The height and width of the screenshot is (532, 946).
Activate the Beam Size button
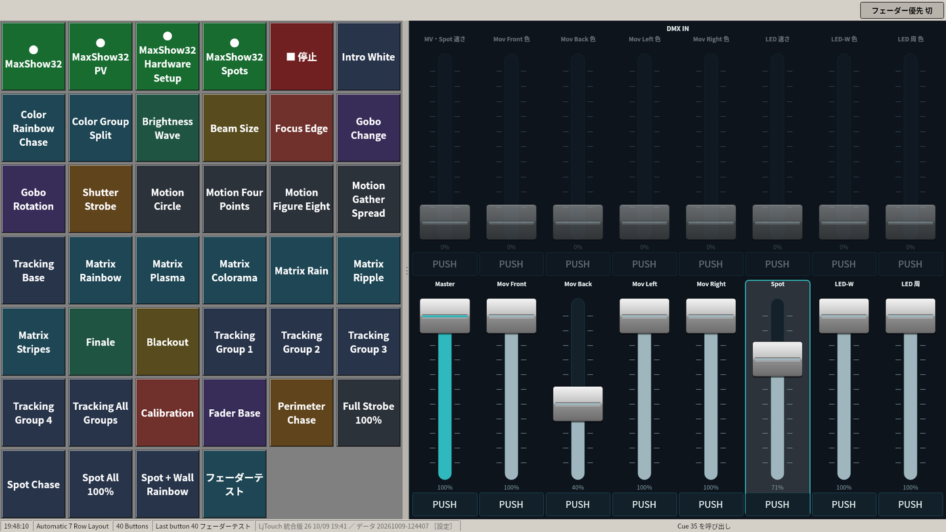(235, 128)
